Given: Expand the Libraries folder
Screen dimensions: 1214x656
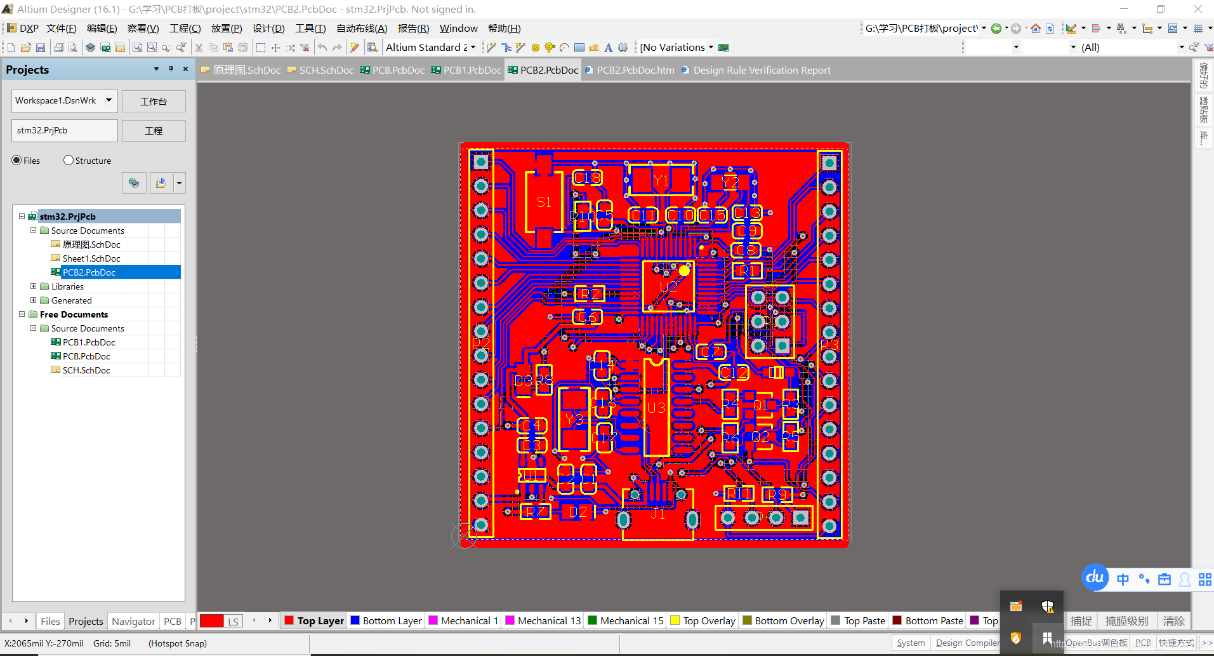Looking at the screenshot, I should [x=34, y=286].
